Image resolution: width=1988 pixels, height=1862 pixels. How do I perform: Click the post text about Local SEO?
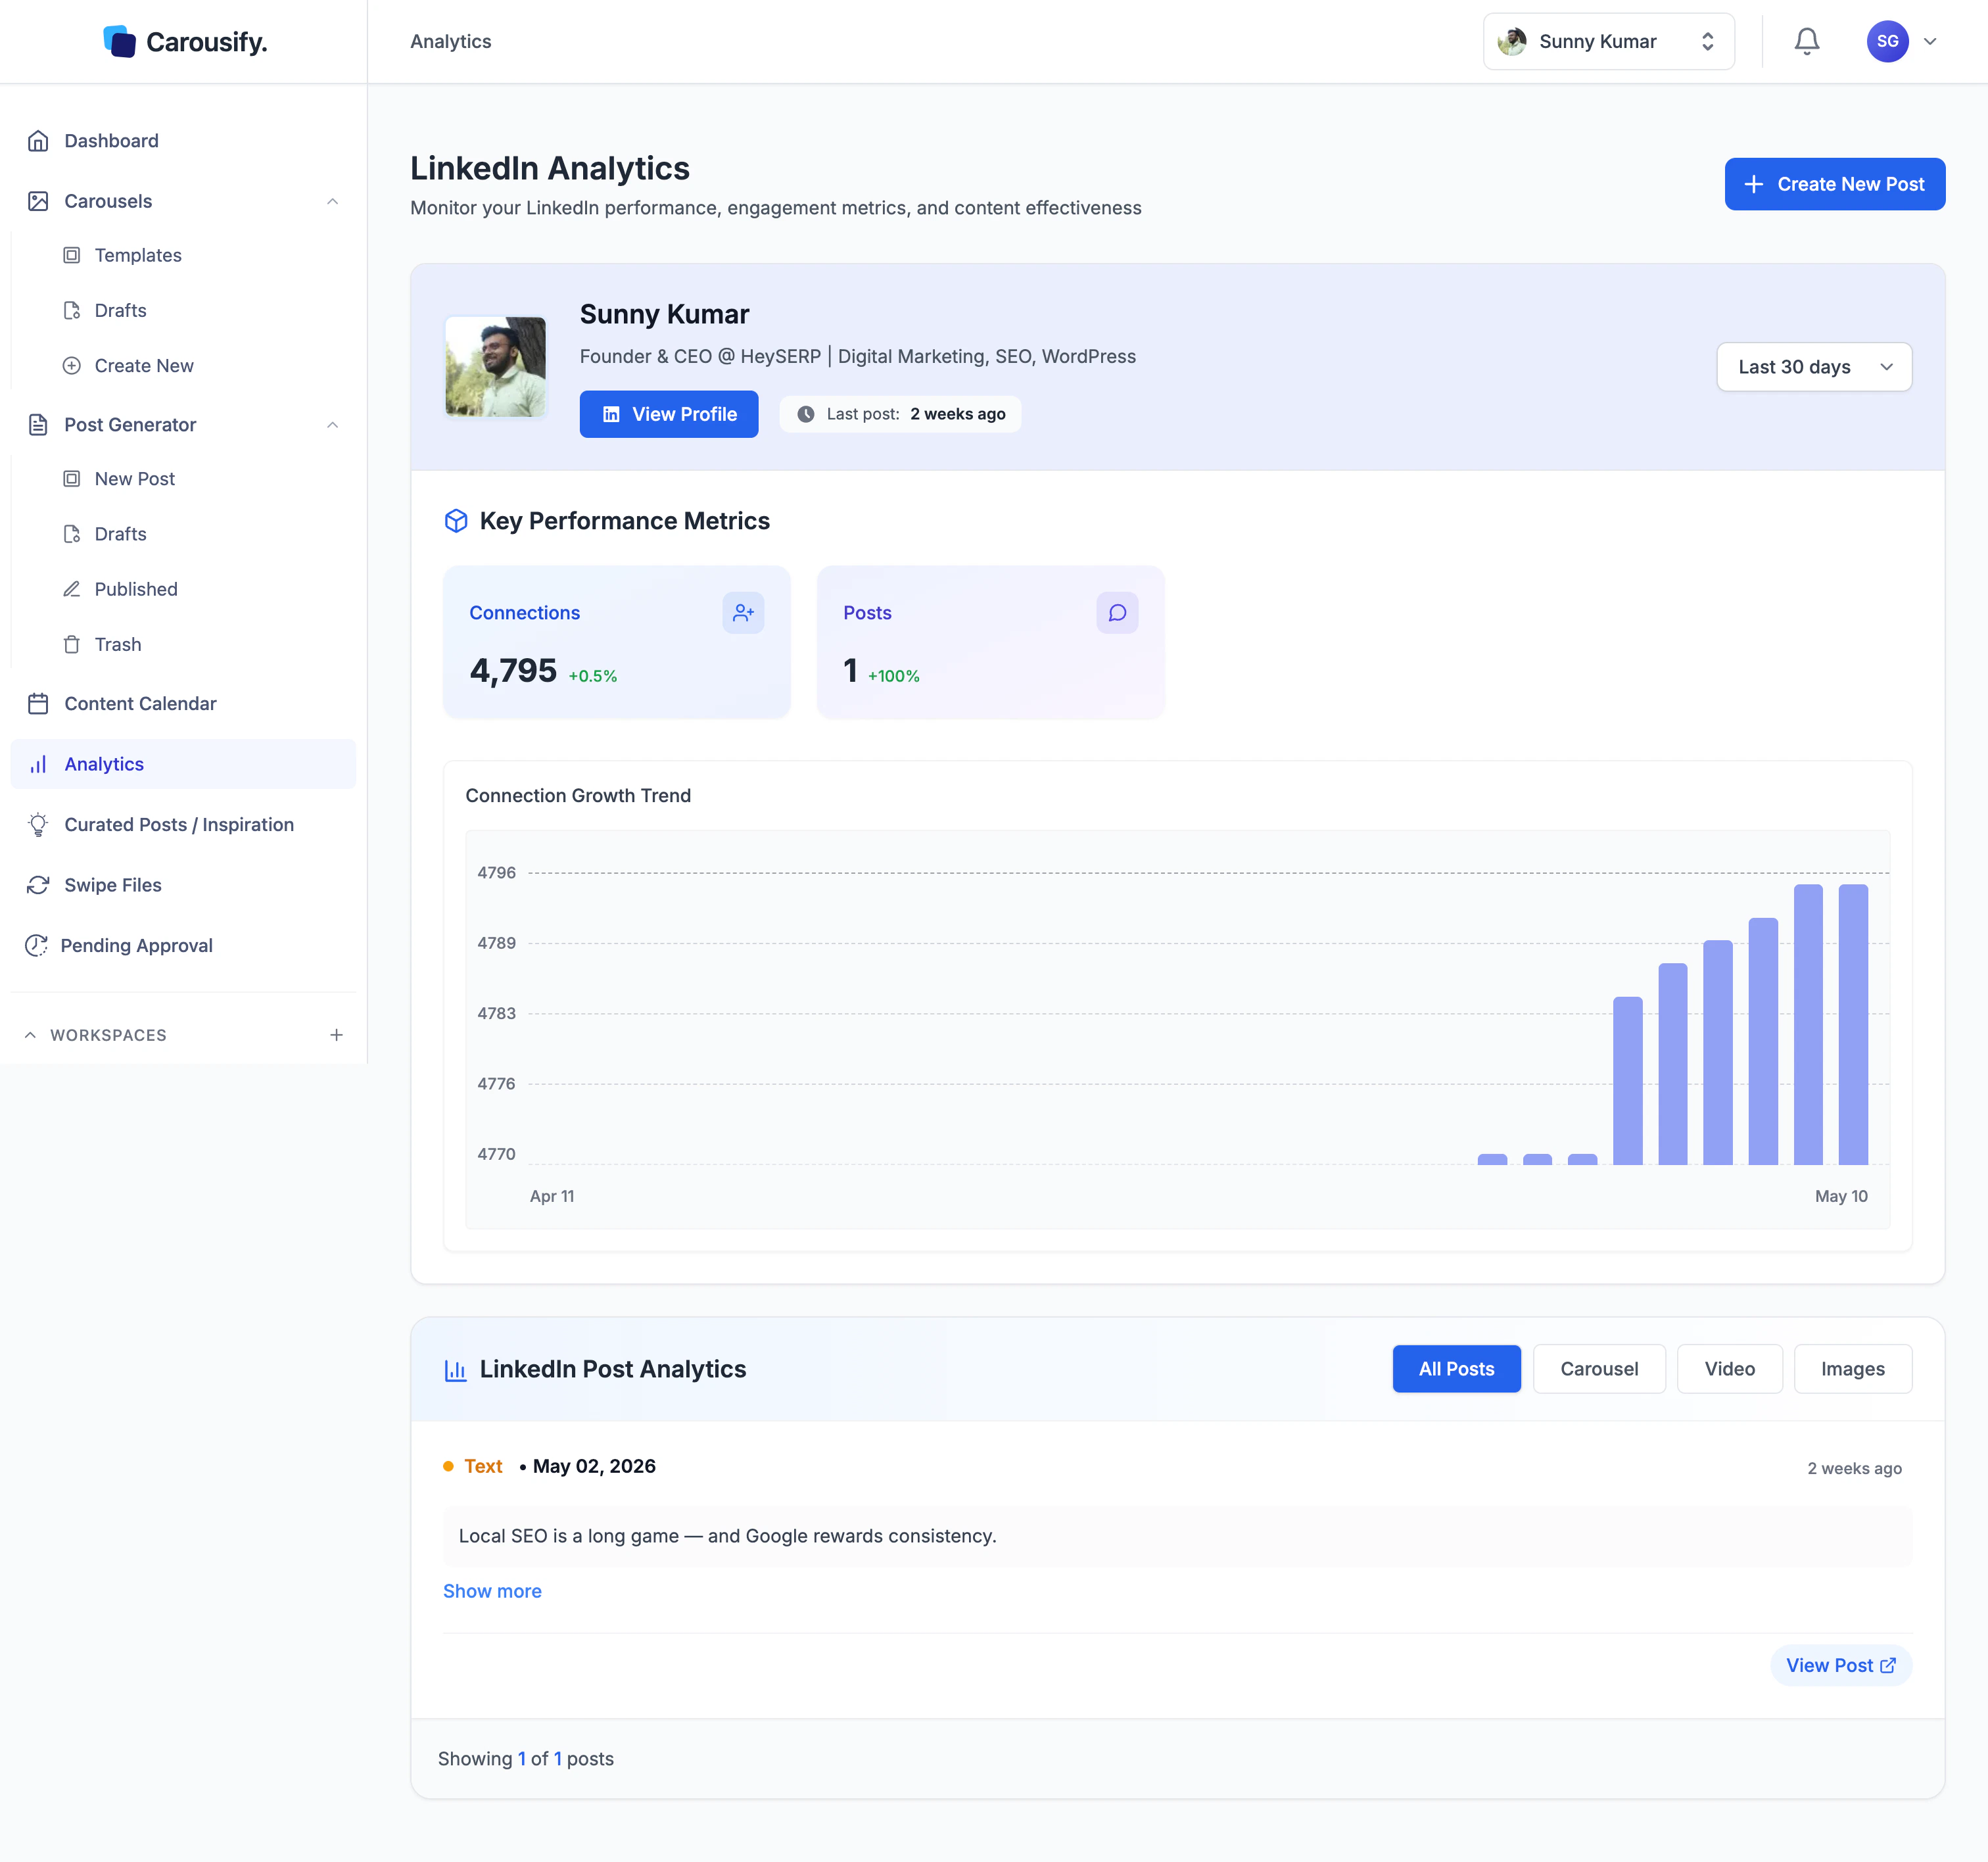coord(727,1536)
